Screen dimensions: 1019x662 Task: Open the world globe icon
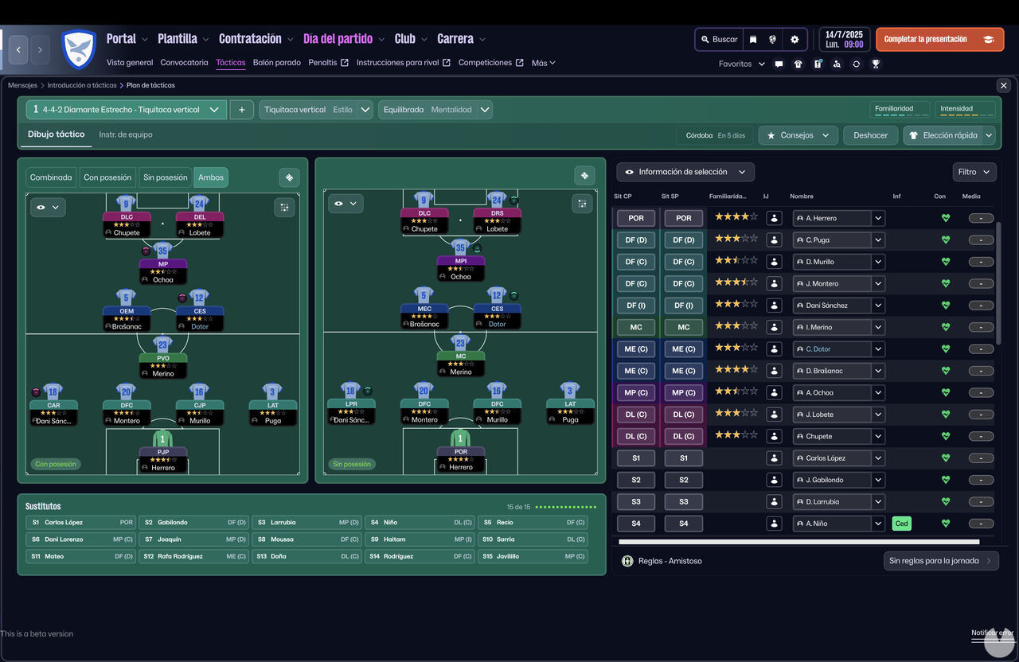pos(772,39)
